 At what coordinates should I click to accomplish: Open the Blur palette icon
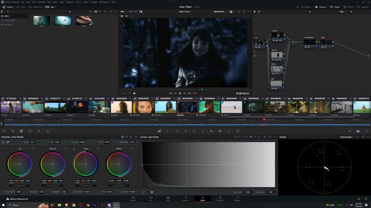click(x=211, y=131)
